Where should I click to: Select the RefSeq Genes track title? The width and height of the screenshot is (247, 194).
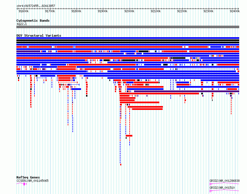tap(28, 177)
